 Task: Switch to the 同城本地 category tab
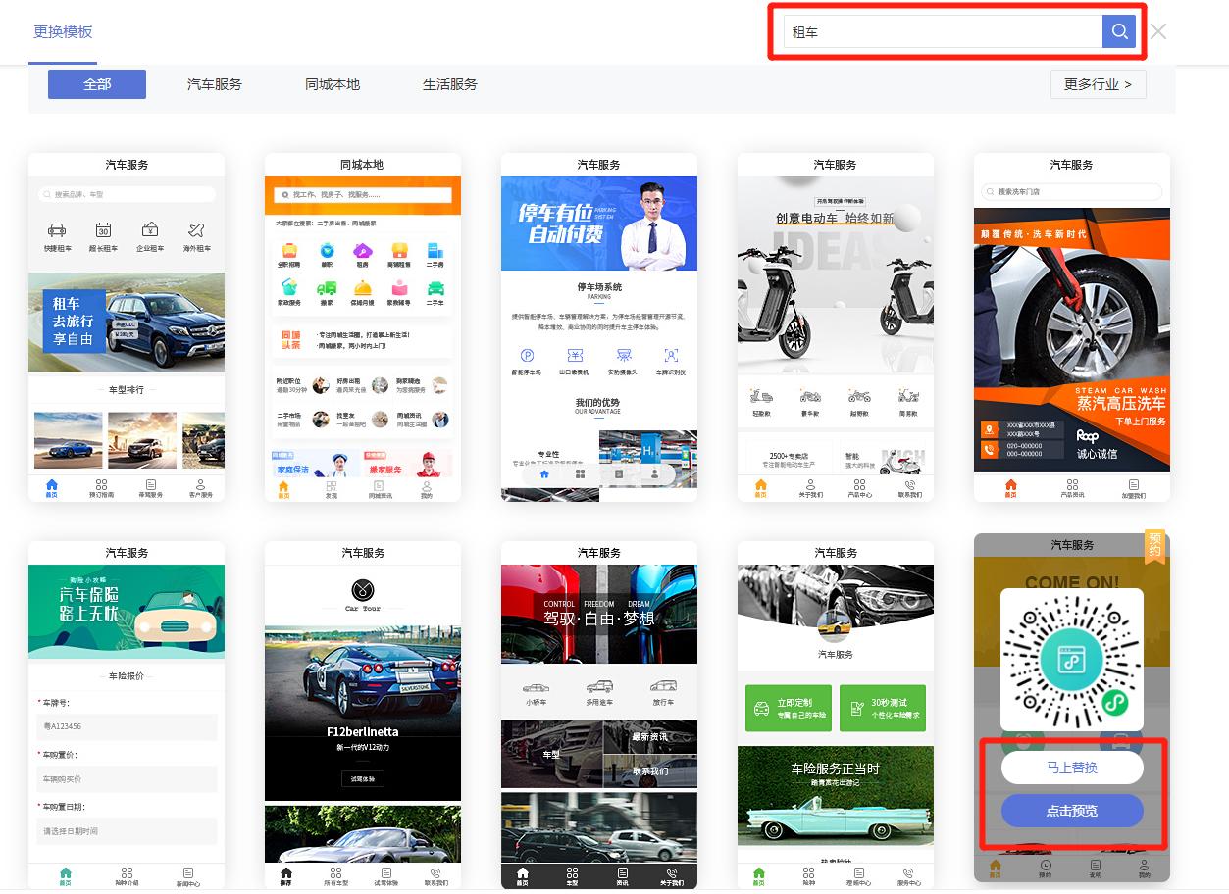coord(333,84)
